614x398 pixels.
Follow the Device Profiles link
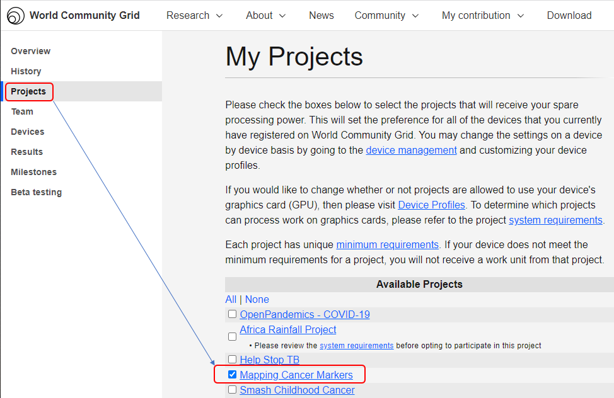pos(431,205)
